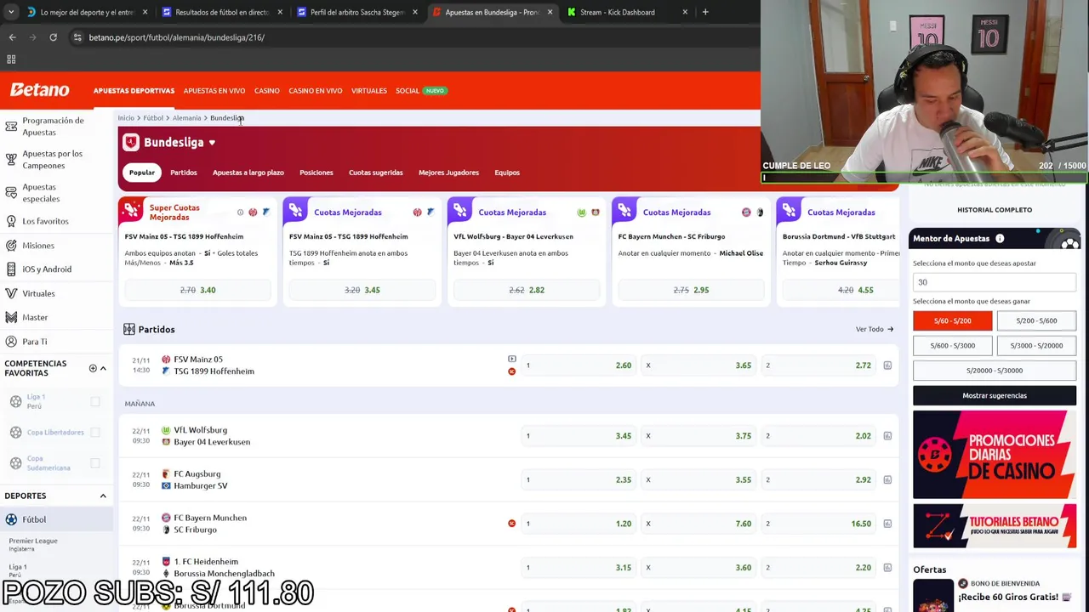Click Historial Completo link
This screenshot has width=1089, height=612.
(x=995, y=210)
